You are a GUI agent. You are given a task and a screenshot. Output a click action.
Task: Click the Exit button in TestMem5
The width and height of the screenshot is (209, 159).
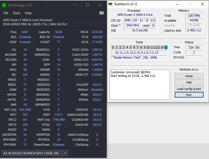pos(189,95)
